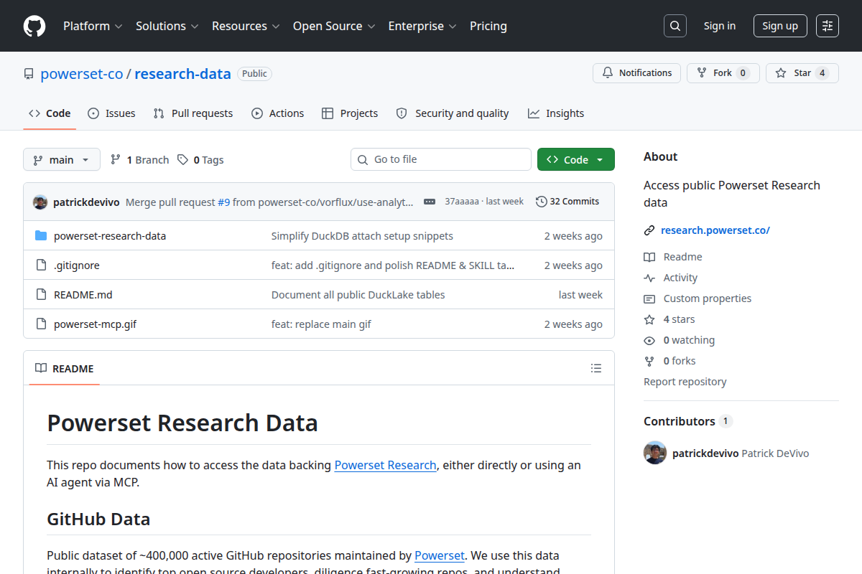Viewport: 862px width, 574px height.
Task: Click the fork icon in Fork button
Action: pyautogui.click(x=702, y=73)
